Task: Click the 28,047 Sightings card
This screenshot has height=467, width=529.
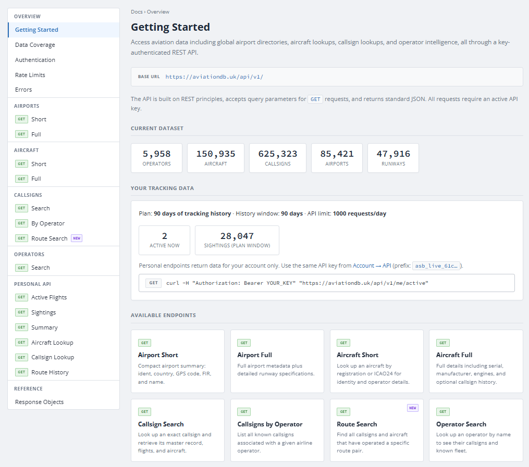Action: tap(237, 240)
